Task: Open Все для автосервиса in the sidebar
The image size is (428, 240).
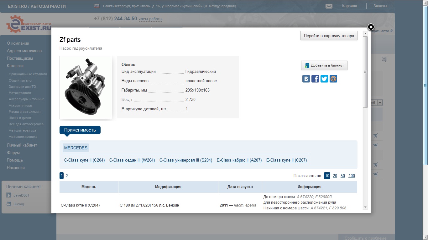Action: [x=26, y=124]
